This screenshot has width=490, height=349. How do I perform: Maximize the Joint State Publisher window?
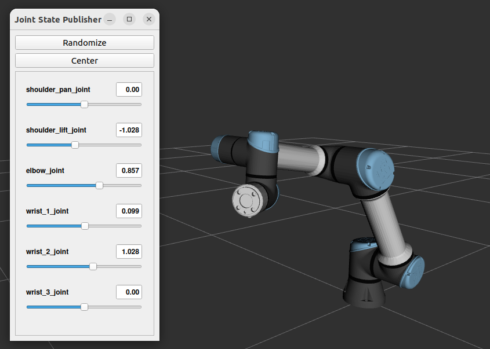(x=129, y=19)
